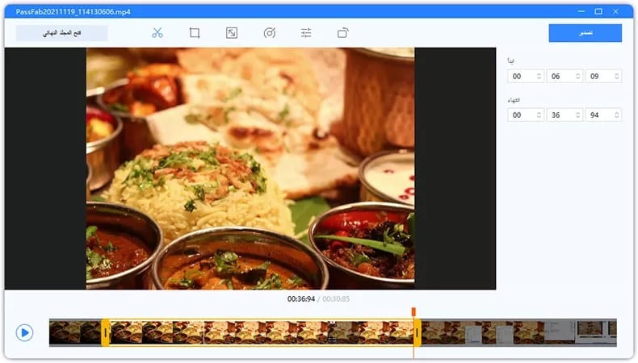Viewport: 638px width, 363px height.
Task: Click the open output folder button
Action: coord(62,33)
